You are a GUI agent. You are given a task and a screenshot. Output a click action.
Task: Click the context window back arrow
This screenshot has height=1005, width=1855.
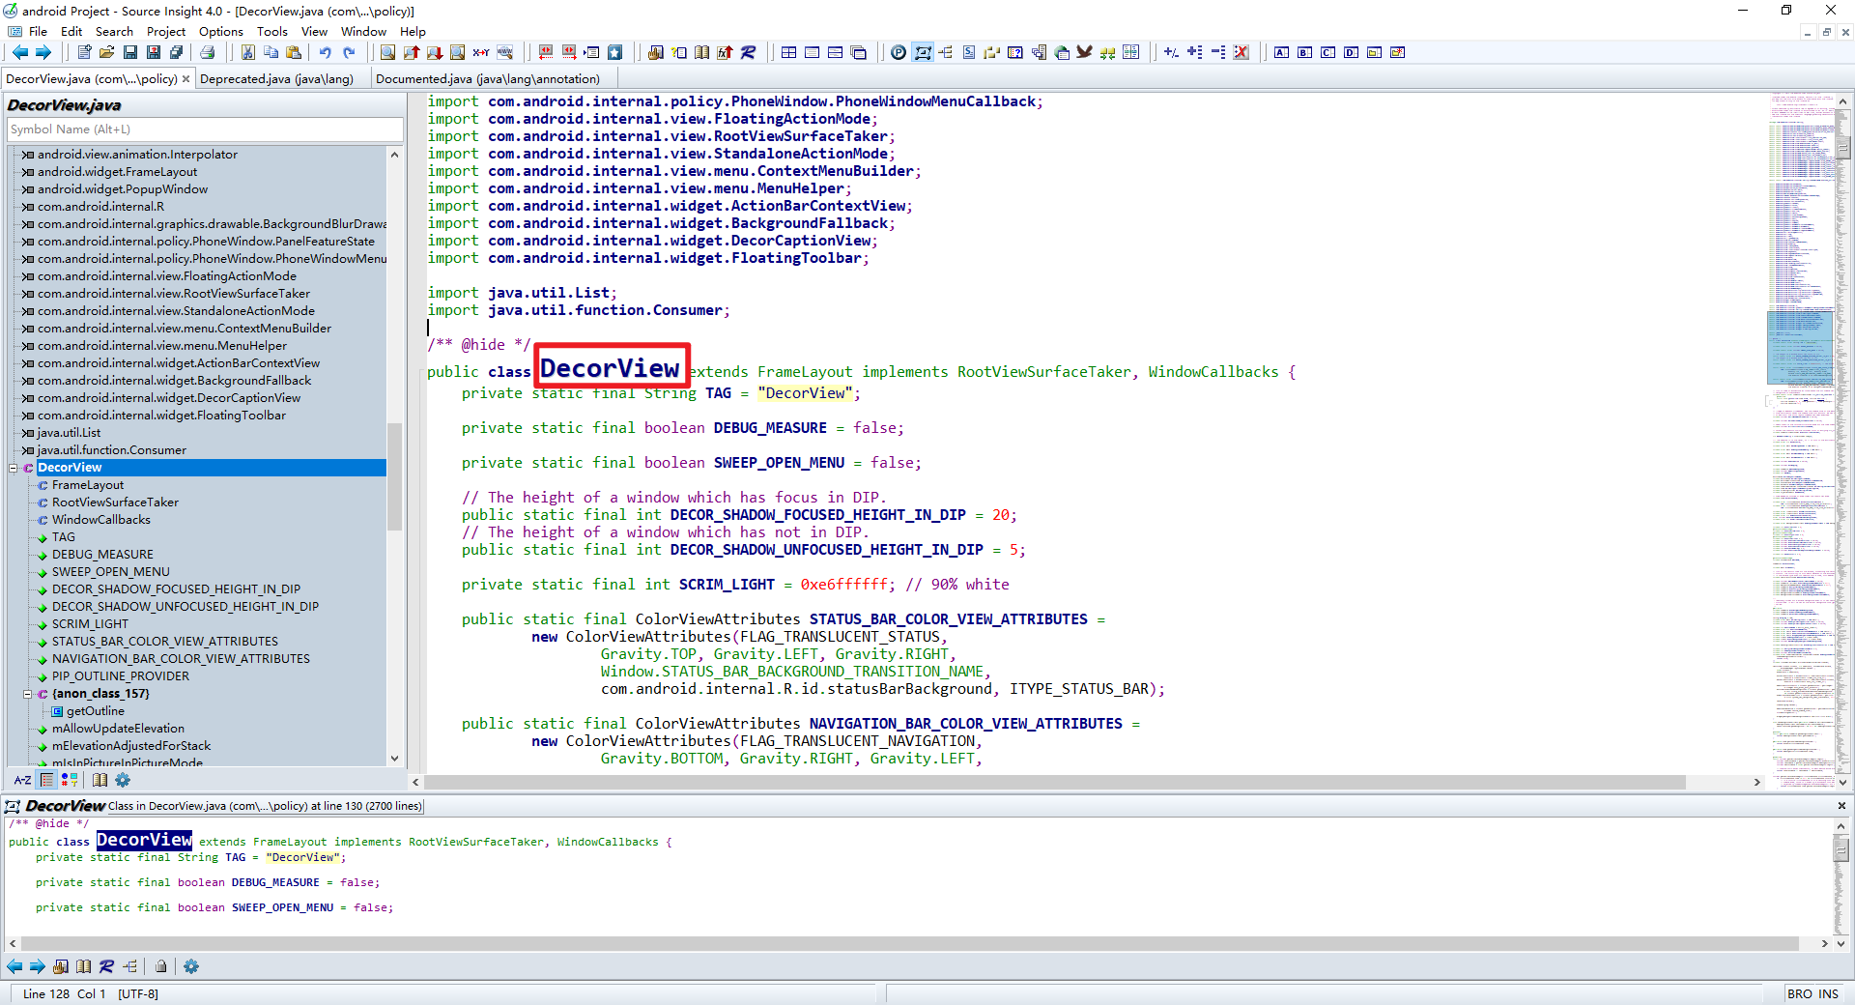14,966
